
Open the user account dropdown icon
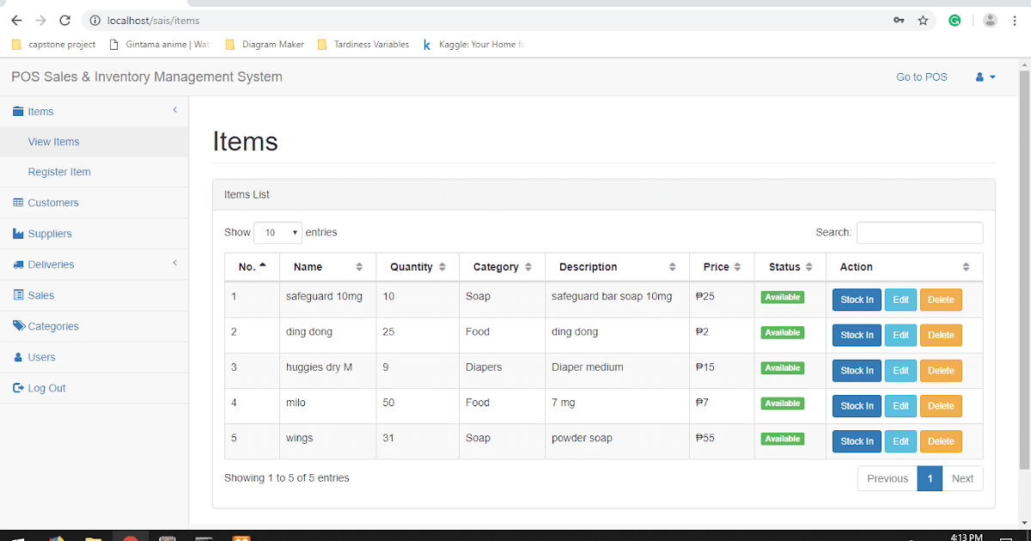(x=985, y=77)
